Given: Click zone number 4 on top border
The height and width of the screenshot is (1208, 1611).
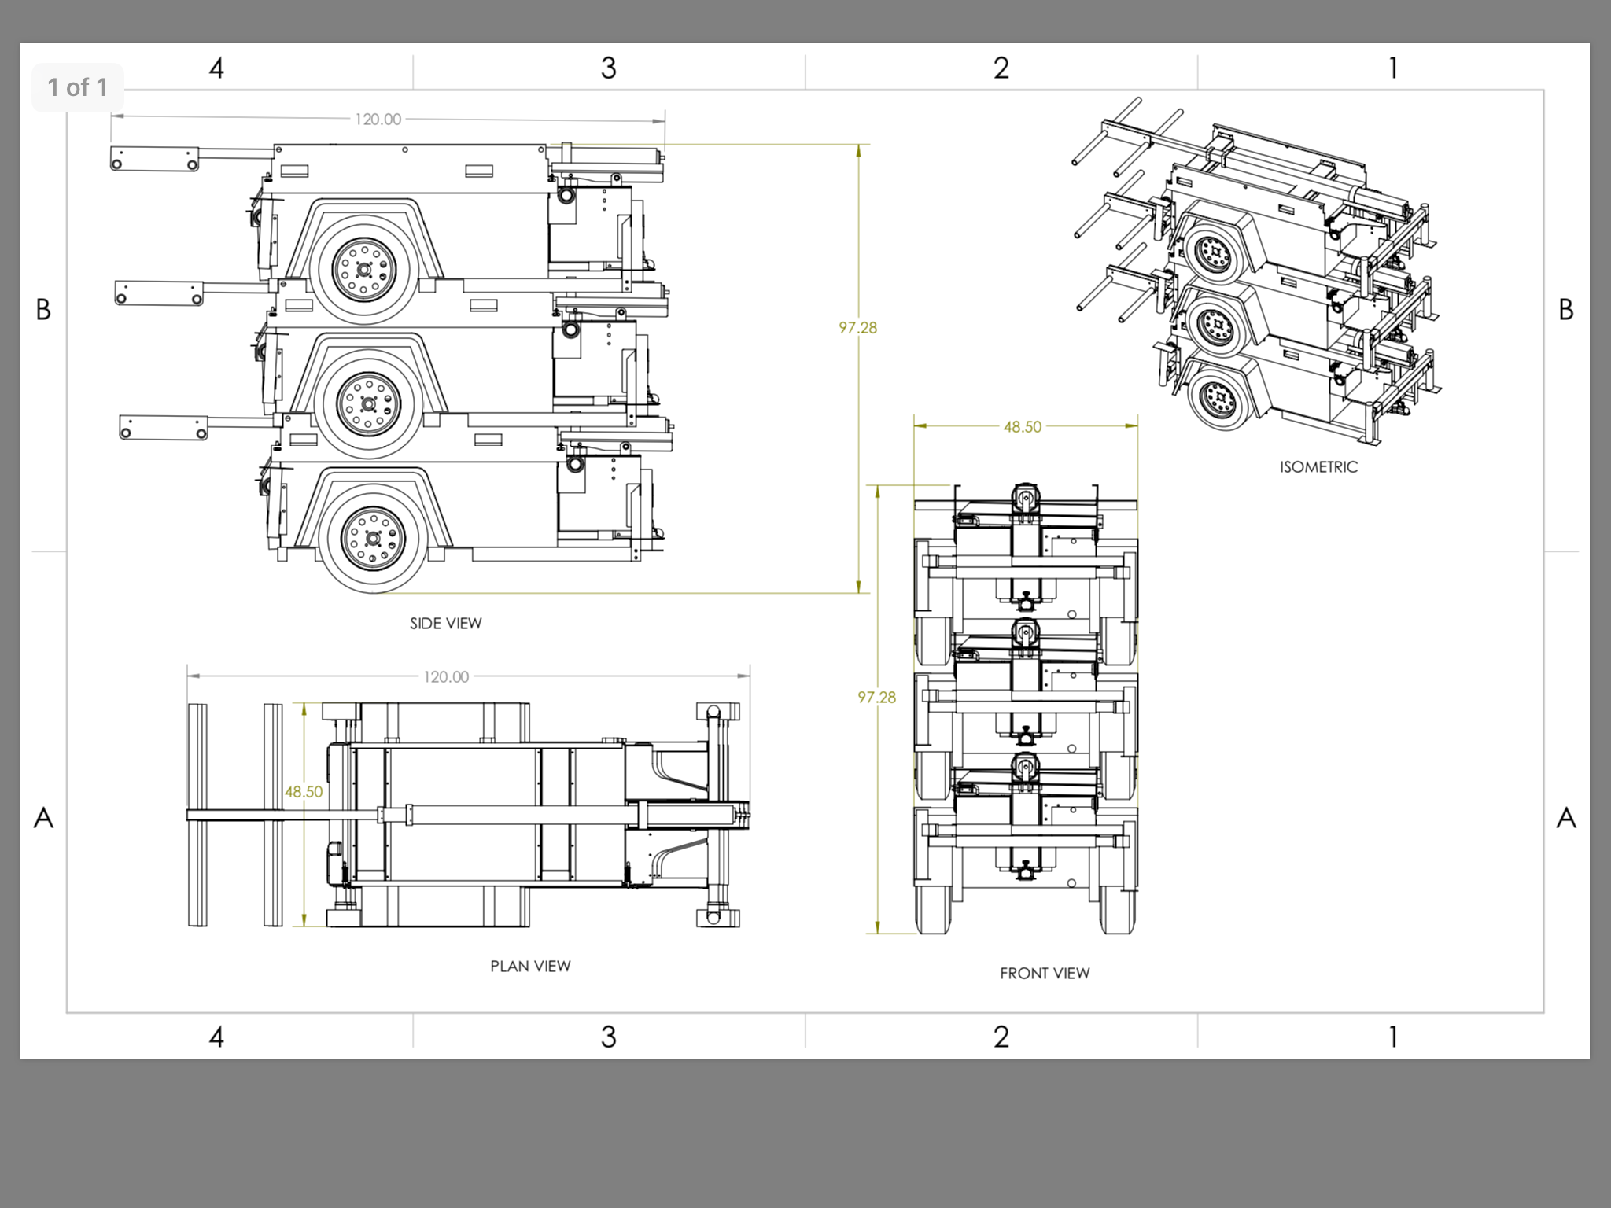Looking at the screenshot, I should pos(216,68).
